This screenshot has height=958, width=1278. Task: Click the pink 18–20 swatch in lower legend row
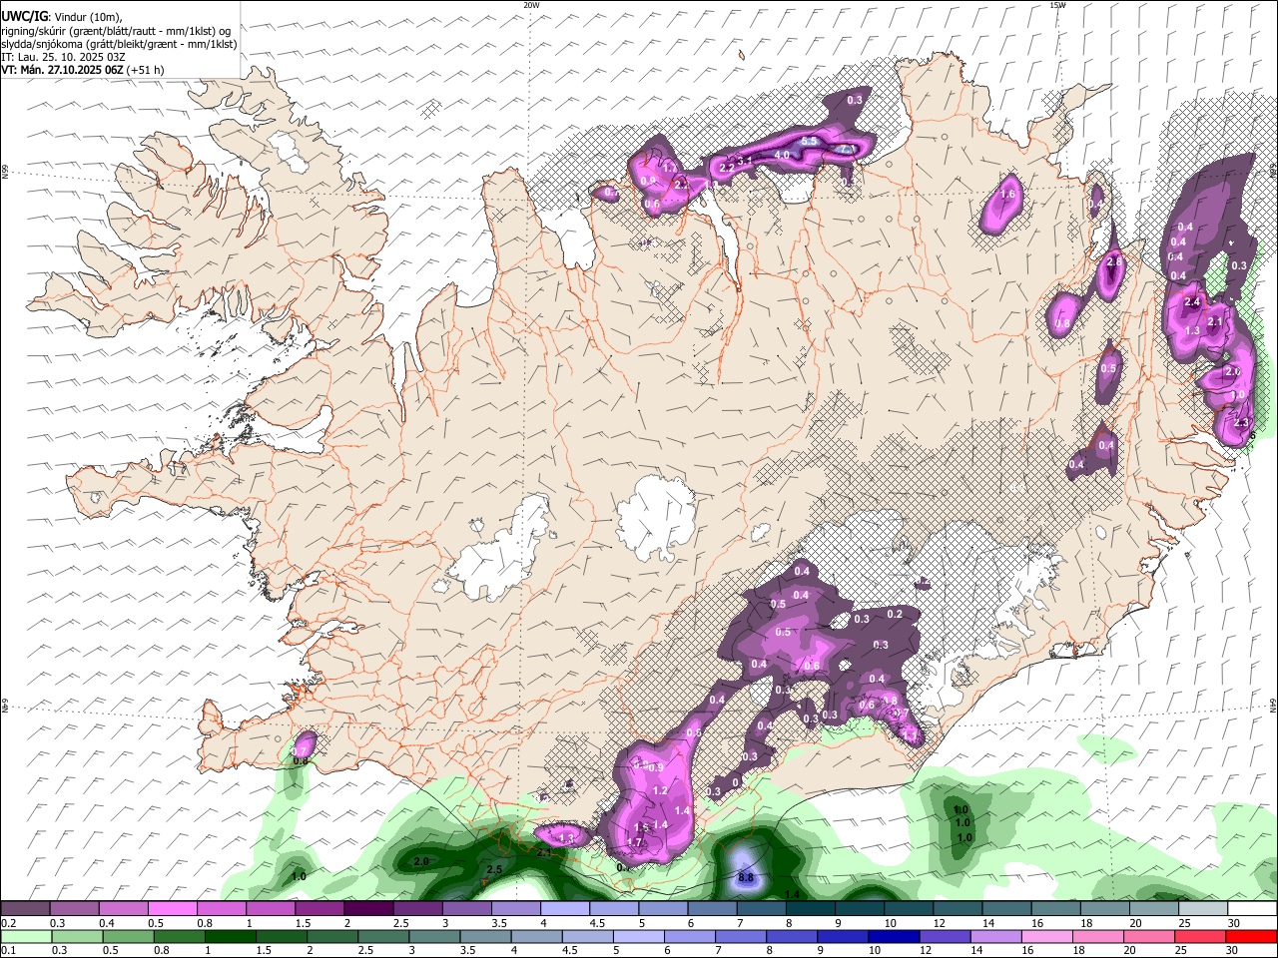click(1098, 935)
